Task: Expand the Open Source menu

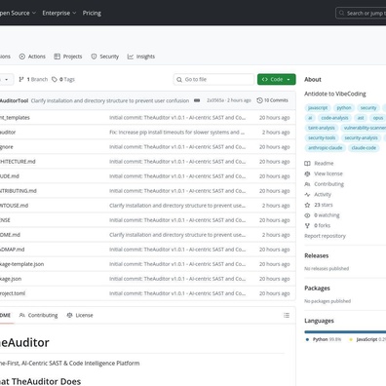Action: (x=18, y=13)
